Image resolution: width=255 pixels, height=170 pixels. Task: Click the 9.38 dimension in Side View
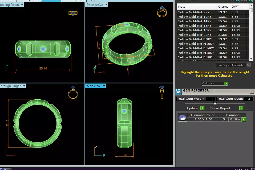pos(124,155)
